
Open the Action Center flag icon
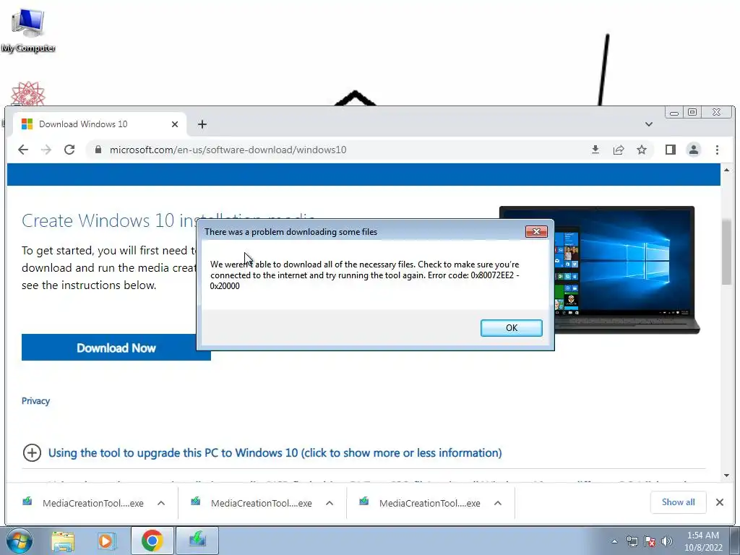click(x=650, y=542)
